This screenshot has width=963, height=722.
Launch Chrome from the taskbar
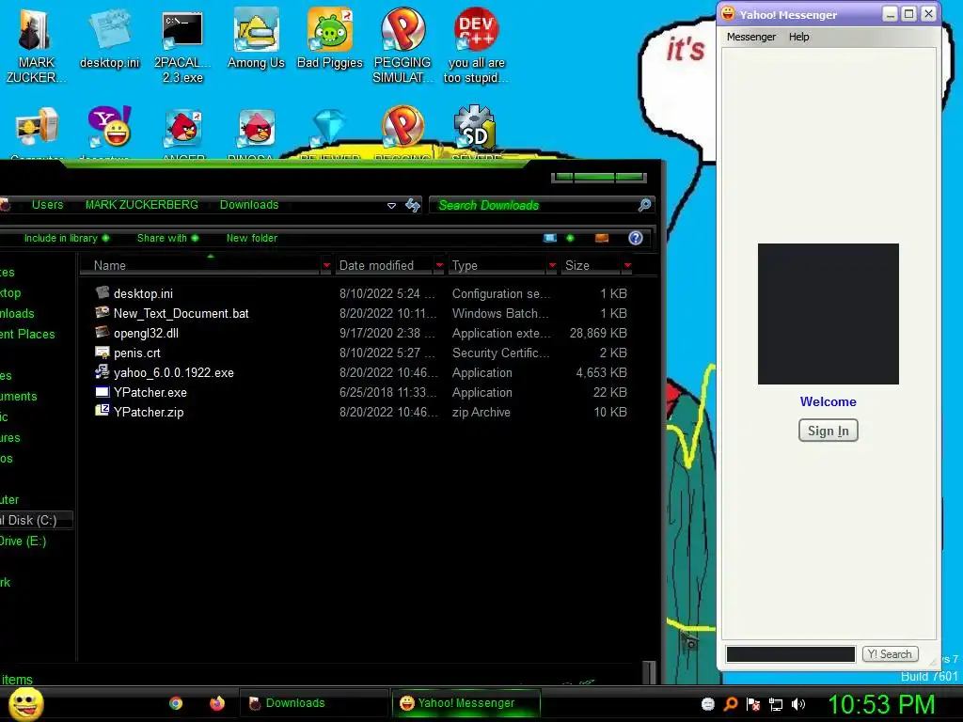point(176,703)
